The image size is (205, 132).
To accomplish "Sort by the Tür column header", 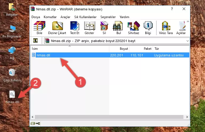I will tap(171, 49).
